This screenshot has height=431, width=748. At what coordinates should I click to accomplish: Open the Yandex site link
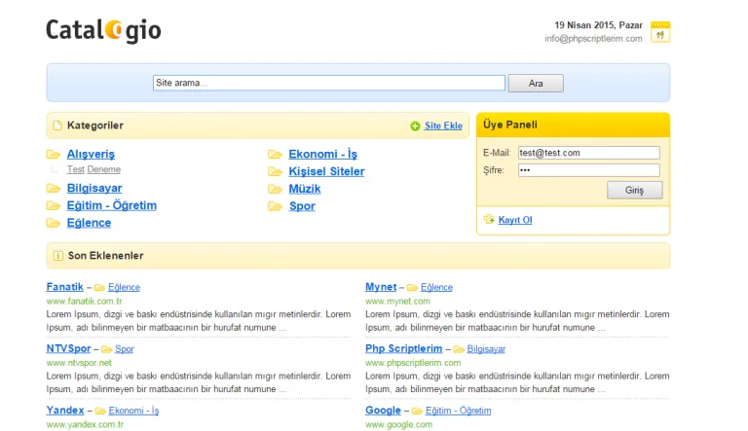coord(65,411)
